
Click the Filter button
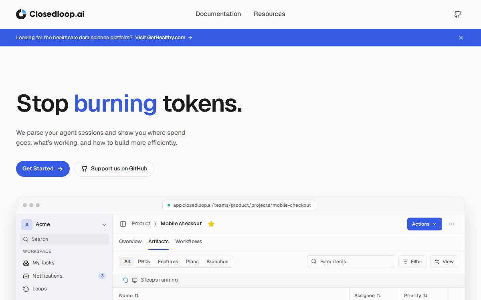tap(412, 262)
